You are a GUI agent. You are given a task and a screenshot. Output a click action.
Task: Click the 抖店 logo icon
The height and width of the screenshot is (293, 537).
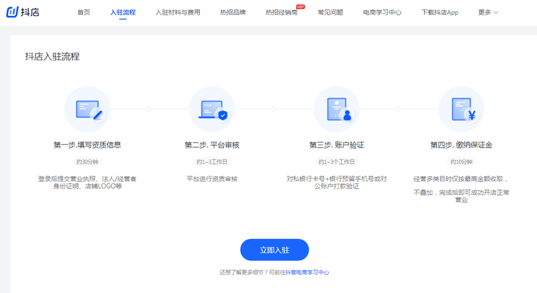point(12,12)
